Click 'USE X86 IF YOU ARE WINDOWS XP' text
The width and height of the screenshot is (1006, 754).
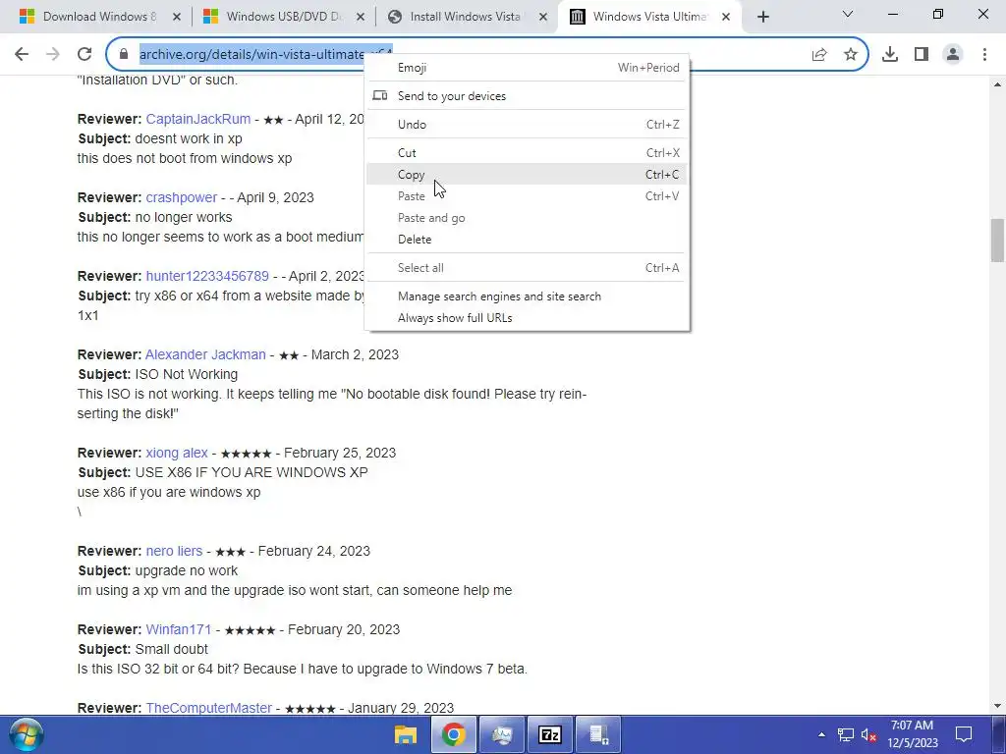251,472
